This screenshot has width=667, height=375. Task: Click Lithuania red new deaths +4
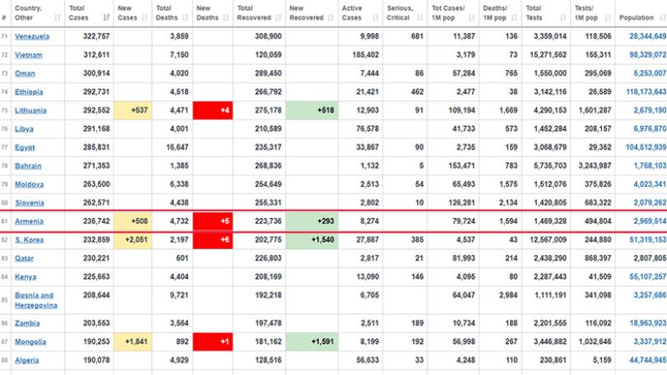(213, 110)
